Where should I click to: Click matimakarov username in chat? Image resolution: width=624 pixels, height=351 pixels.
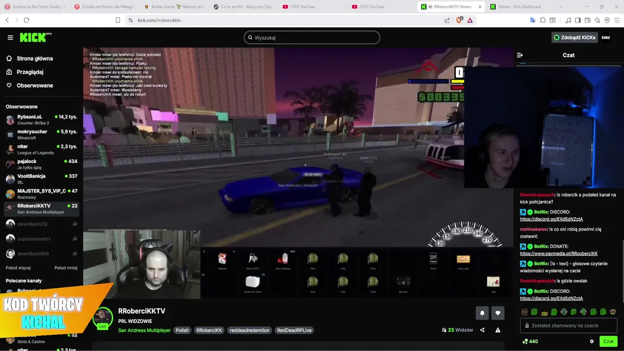pos(534,229)
